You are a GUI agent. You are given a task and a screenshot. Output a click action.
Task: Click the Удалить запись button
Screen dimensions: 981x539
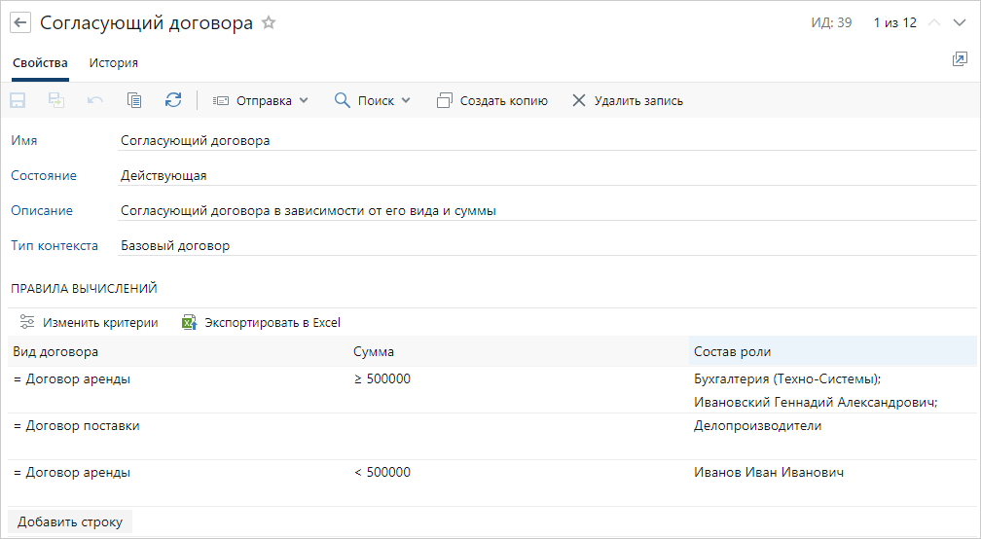(627, 100)
